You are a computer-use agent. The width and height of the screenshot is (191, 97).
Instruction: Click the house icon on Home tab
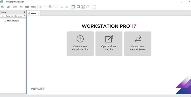click(29, 13)
